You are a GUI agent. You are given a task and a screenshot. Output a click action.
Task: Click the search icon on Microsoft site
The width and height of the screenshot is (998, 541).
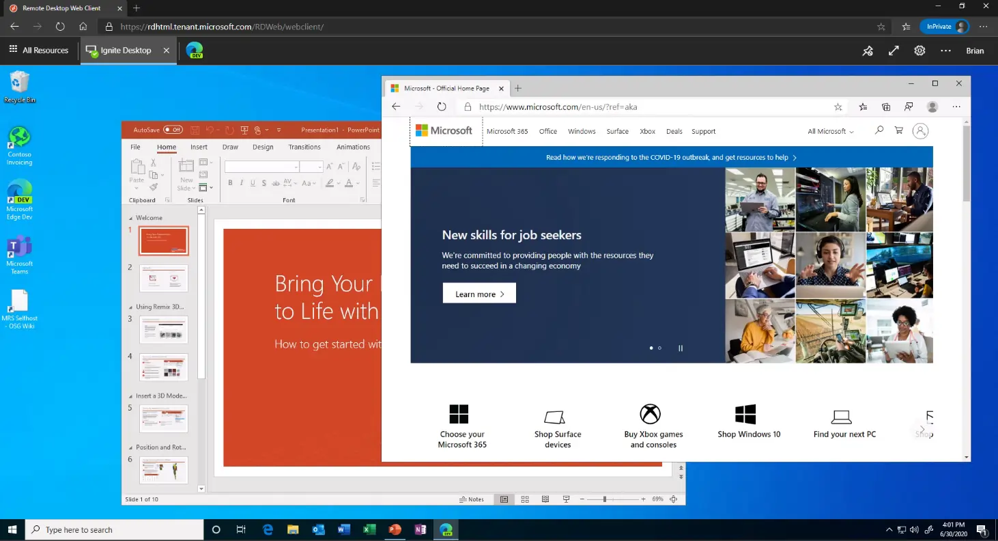click(x=879, y=130)
